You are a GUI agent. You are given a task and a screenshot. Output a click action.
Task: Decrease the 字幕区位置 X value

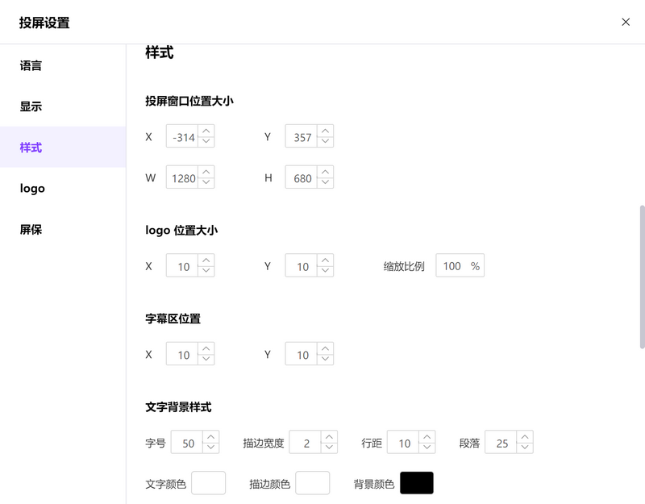(x=206, y=359)
